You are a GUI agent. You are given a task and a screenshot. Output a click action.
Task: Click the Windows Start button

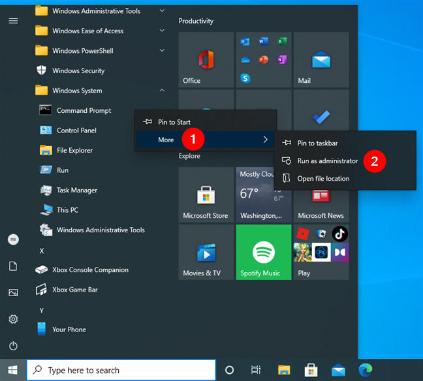pos(13,370)
